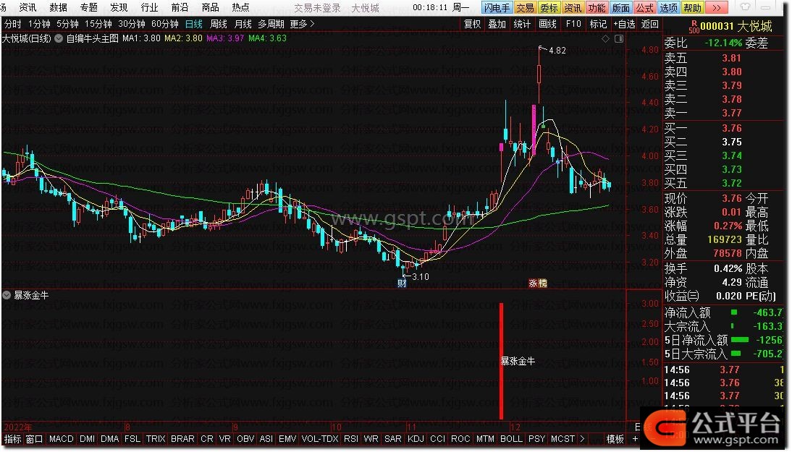This screenshot has height=452, width=792.
Task: Switch to the 30分钟 period
Action: coord(131,24)
